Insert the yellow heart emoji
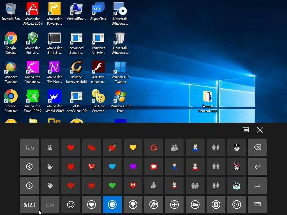Image resolution: width=287 pixels, height=215 pixels. [133, 147]
